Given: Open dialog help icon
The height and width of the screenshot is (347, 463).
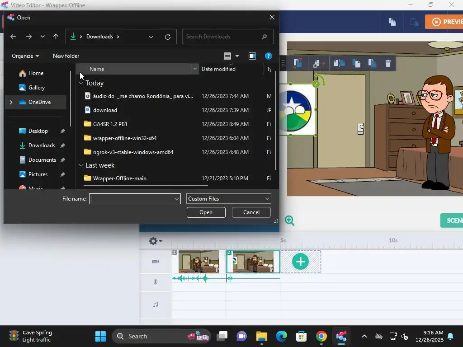Looking at the screenshot, I should click(269, 56).
